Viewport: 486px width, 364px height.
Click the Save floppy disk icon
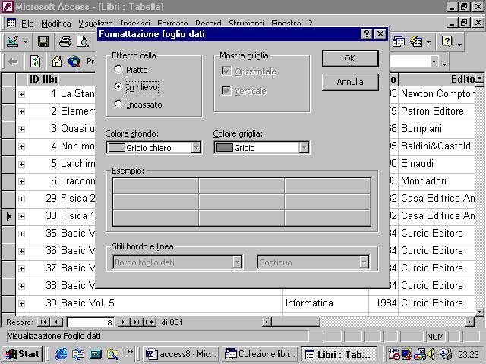[x=43, y=42]
